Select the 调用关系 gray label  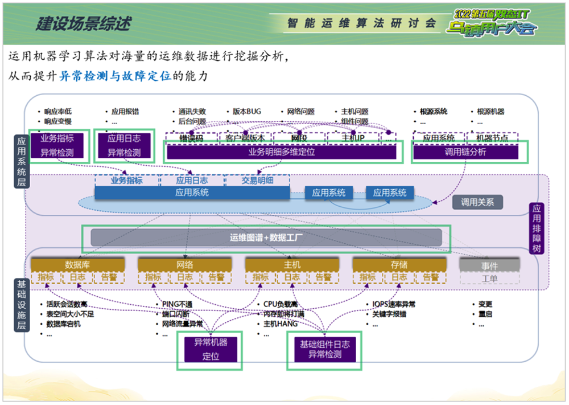click(x=477, y=202)
